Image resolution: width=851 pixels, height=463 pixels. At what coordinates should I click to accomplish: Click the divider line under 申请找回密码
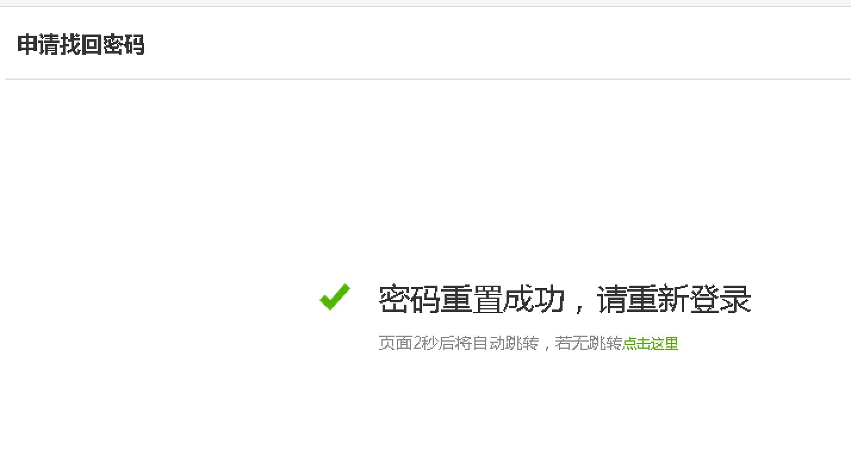pos(428,79)
